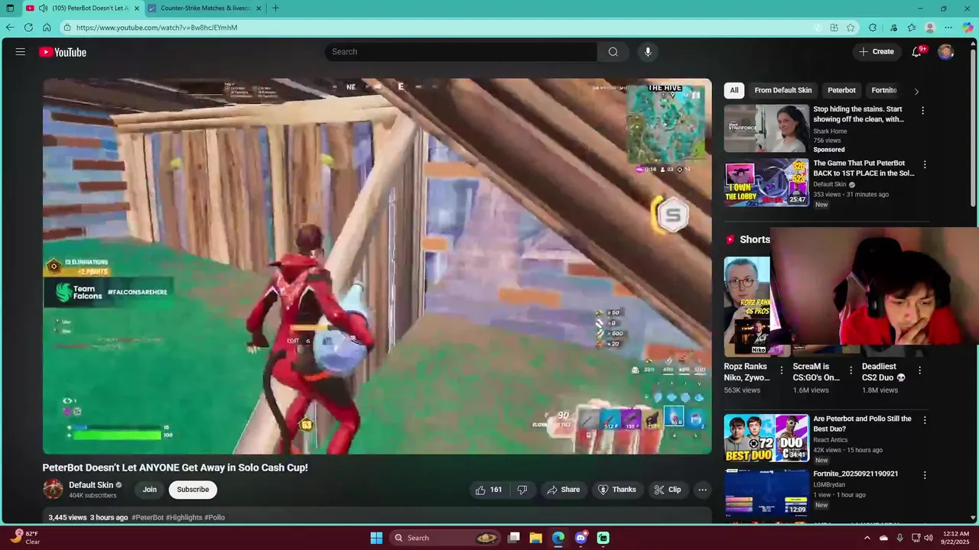Open the Copilot sidebar icon

tap(968, 27)
